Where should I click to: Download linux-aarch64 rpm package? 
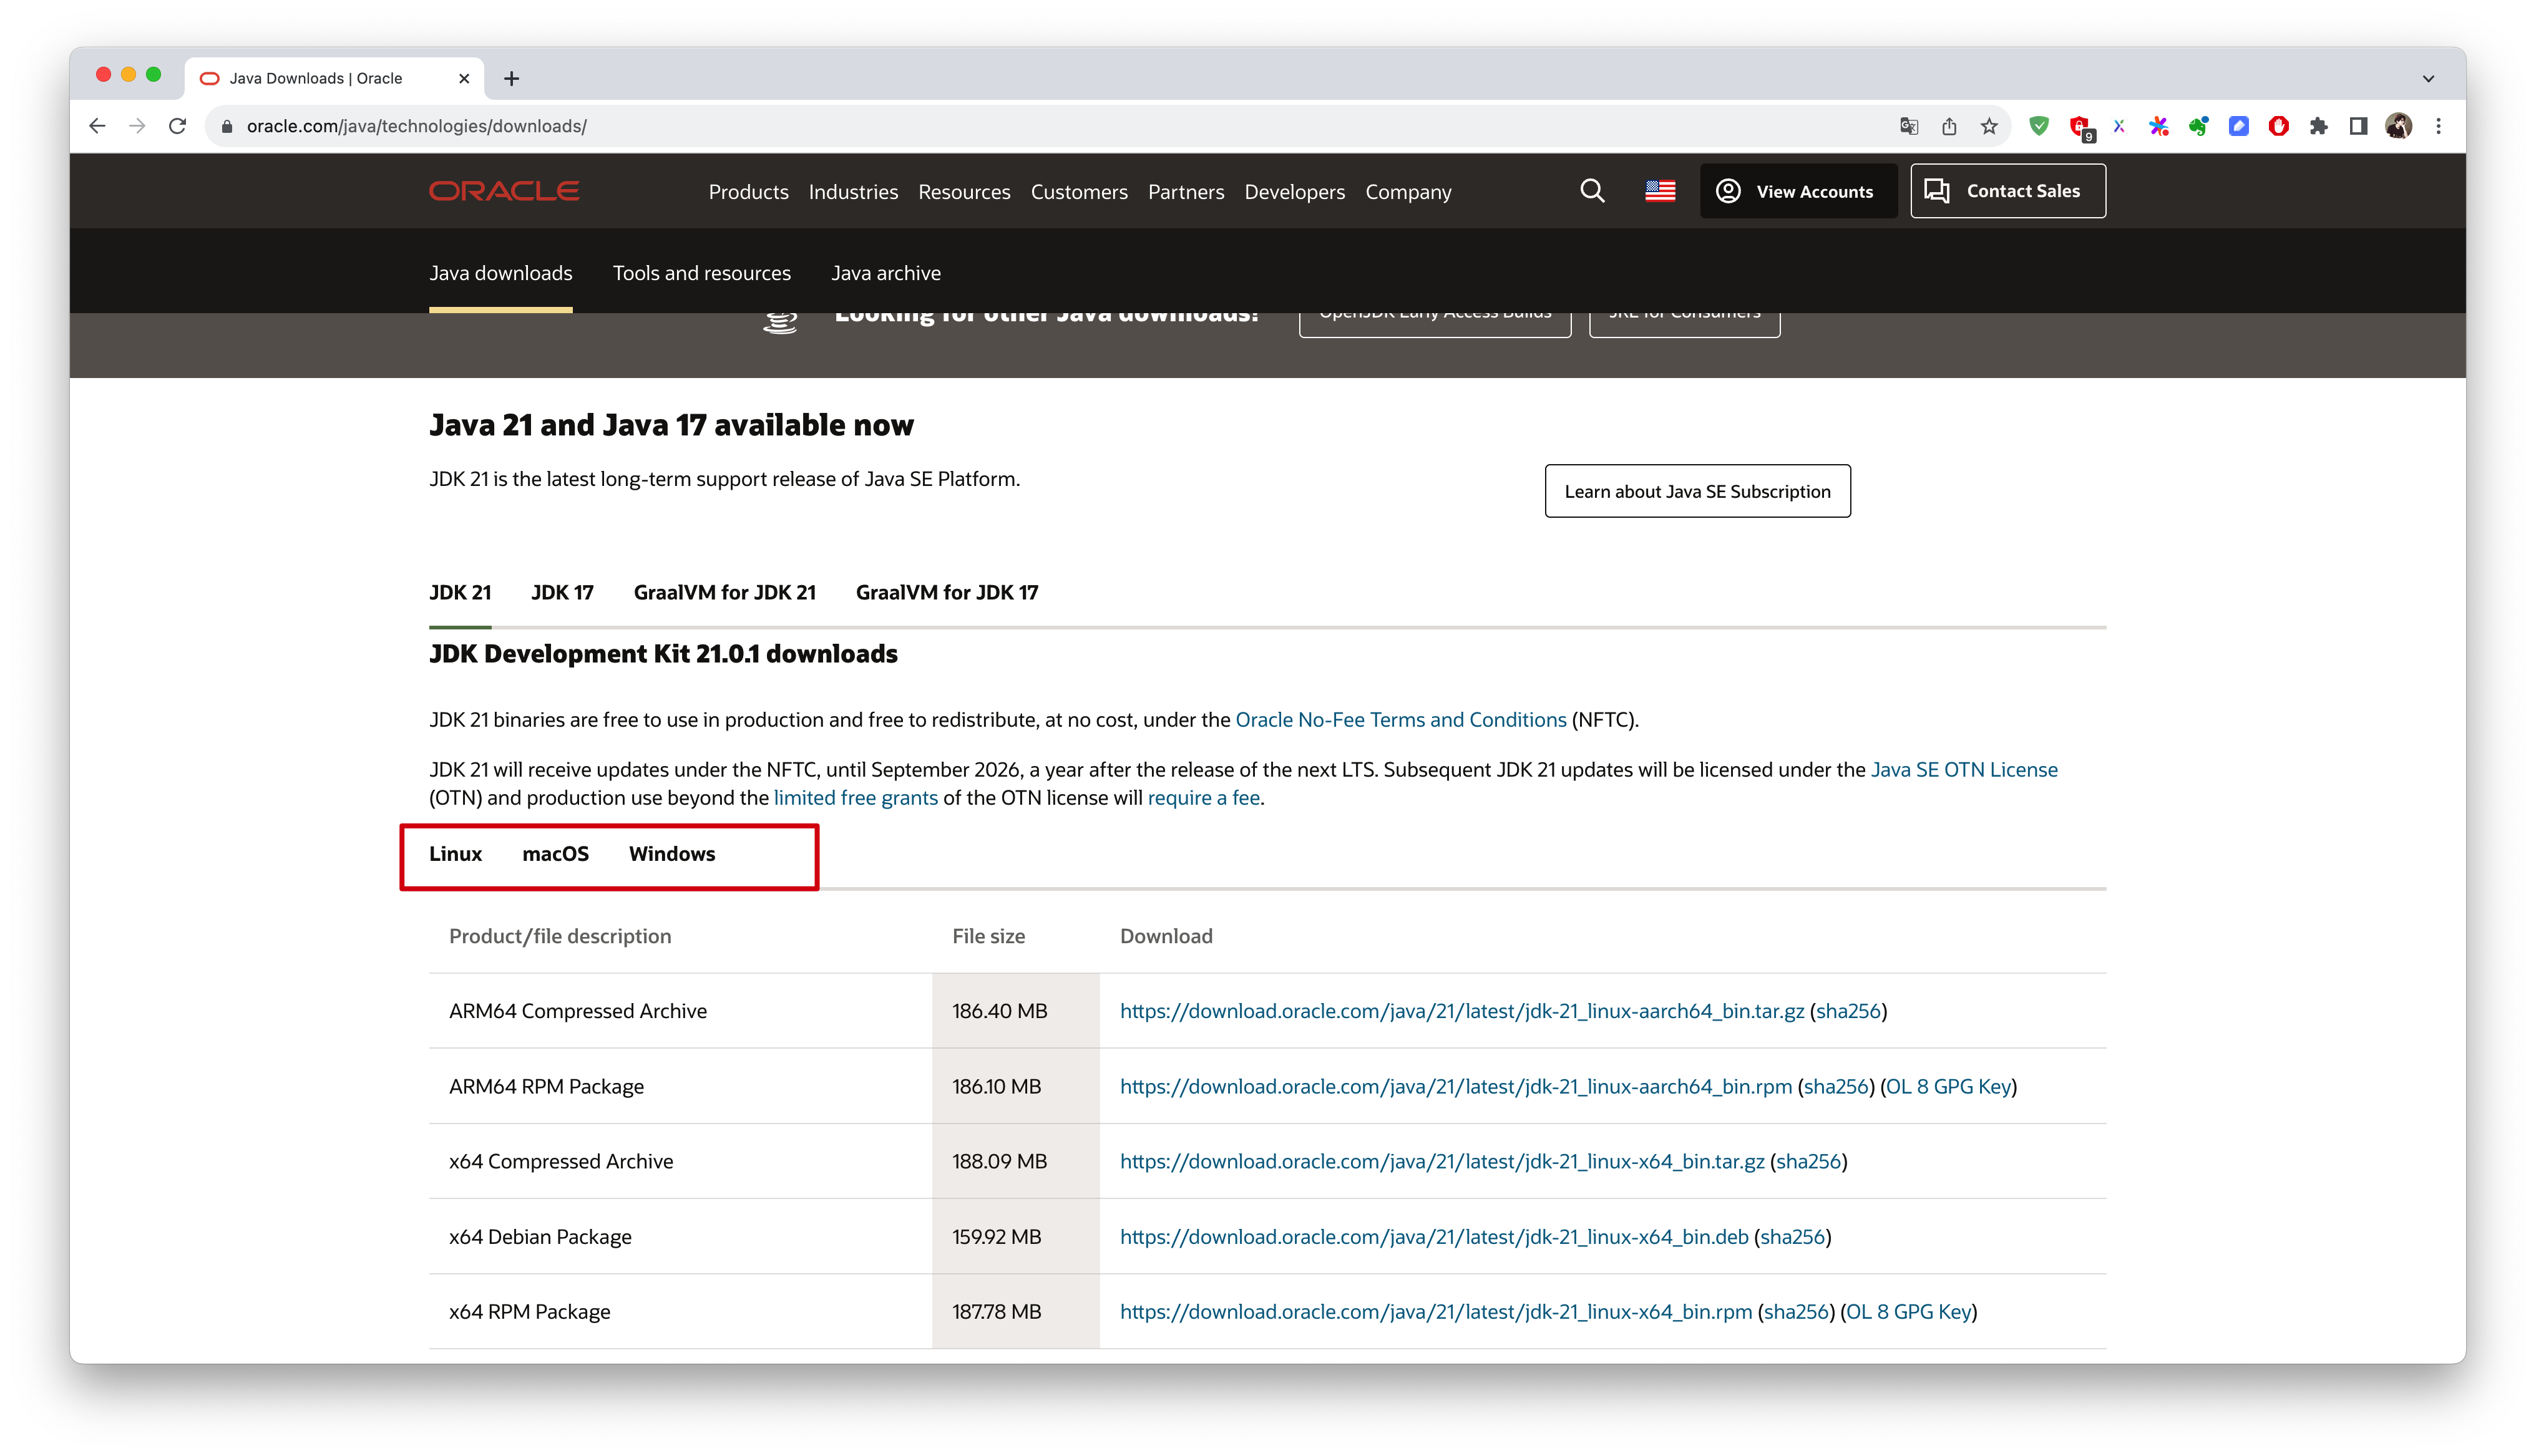1456,1086
